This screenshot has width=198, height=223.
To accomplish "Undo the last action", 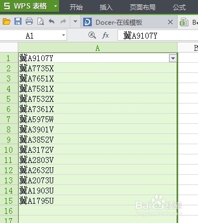I will click(x=52, y=21).
